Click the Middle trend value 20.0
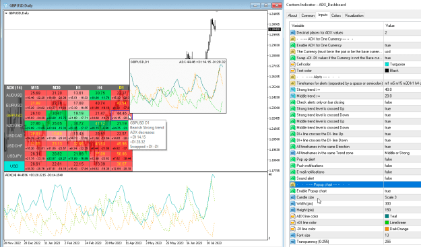The width and height of the screenshot is (421, 247). pyautogui.click(x=388, y=96)
